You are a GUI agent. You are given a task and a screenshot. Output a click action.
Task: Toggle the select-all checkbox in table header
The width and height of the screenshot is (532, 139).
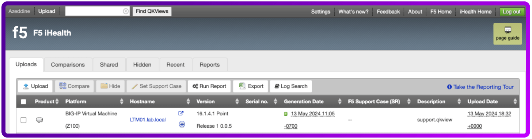[23, 102]
